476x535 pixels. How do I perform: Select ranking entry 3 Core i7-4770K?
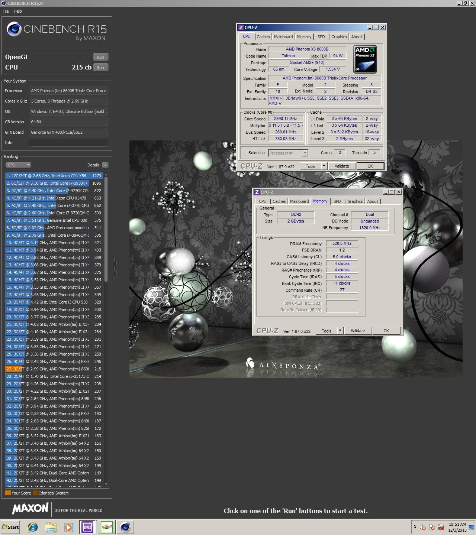pyautogui.click(x=54, y=191)
